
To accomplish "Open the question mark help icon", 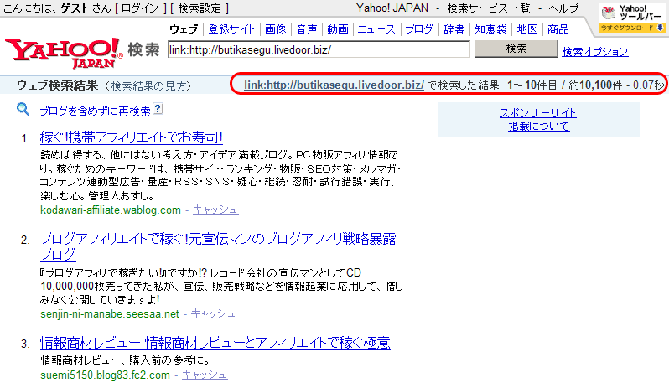I will pos(158,109).
